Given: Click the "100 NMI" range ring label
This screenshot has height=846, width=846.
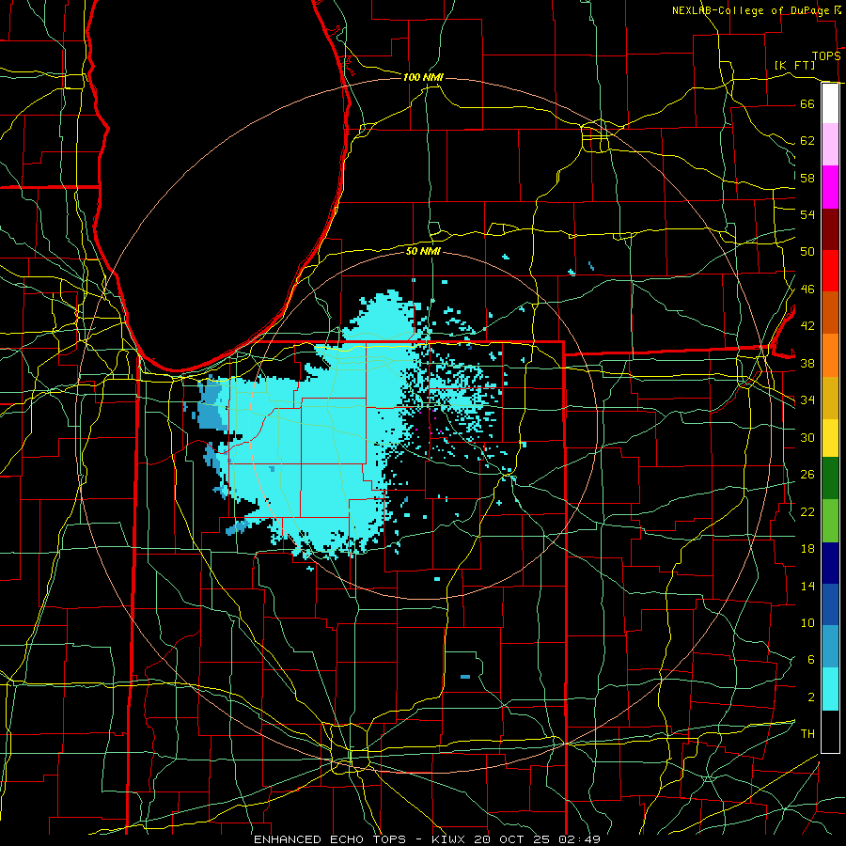Looking at the screenshot, I should click(423, 78).
